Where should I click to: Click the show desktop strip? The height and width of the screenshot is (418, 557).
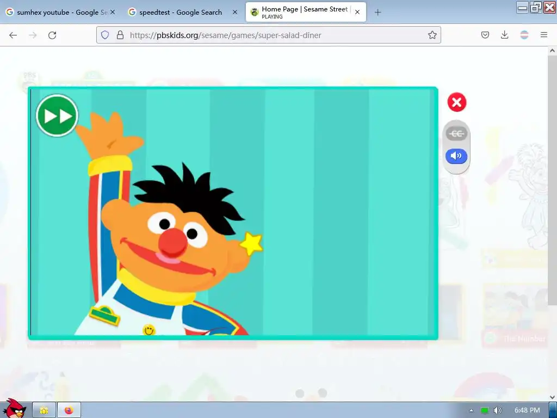553,410
